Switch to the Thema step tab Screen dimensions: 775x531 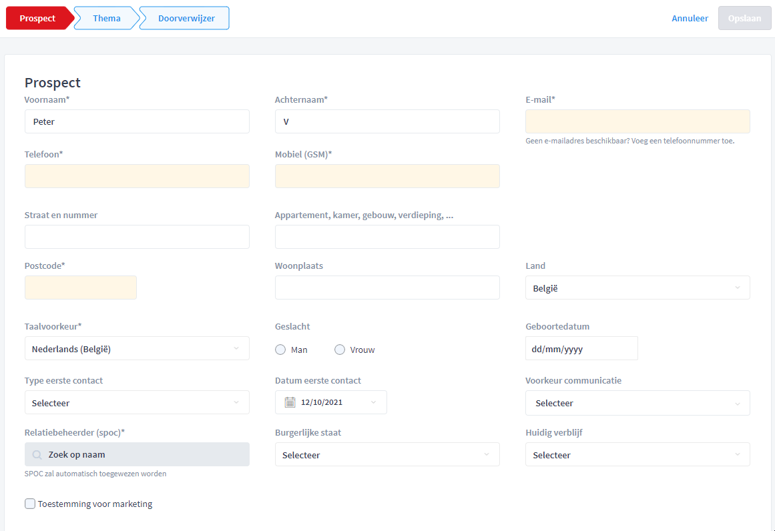pyautogui.click(x=107, y=18)
